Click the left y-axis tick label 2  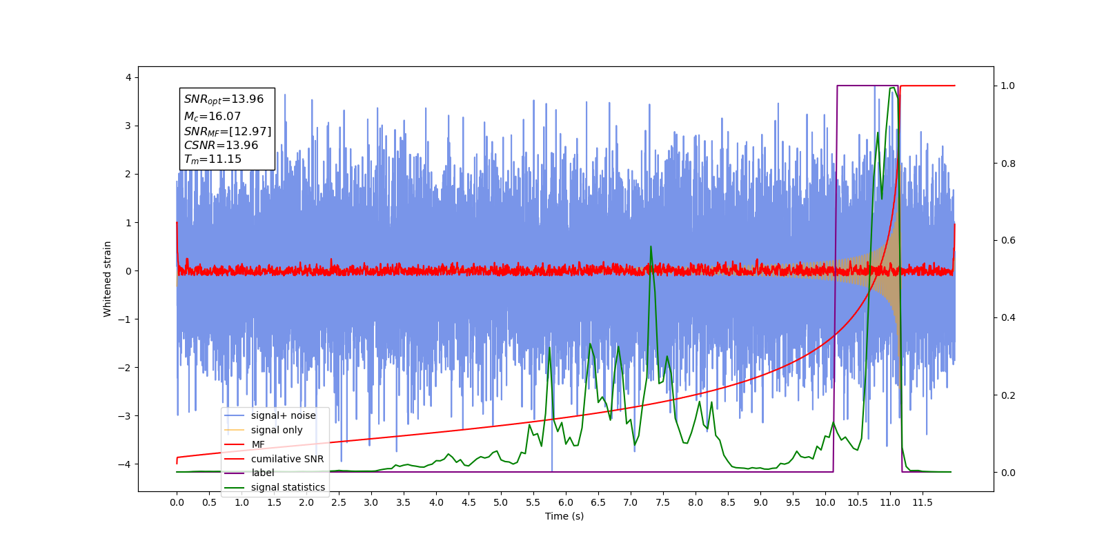[x=128, y=175]
